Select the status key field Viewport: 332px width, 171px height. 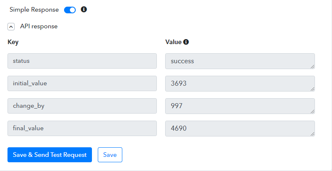pos(82,61)
